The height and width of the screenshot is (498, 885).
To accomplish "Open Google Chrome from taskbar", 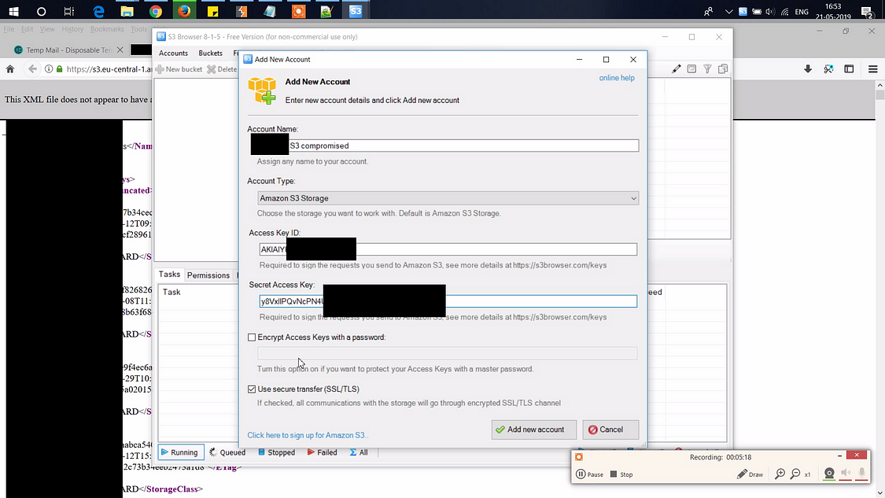I will pyautogui.click(x=156, y=11).
